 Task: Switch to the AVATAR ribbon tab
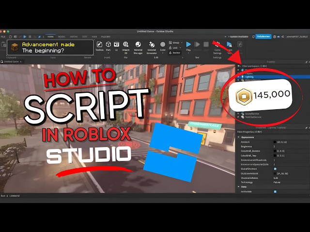click(x=74, y=37)
